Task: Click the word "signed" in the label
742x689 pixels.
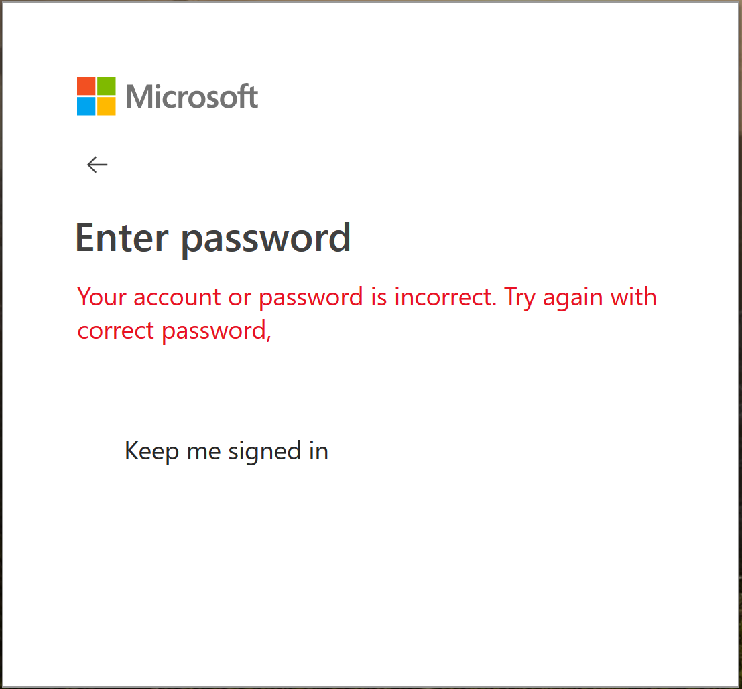Action: point(265,452)
